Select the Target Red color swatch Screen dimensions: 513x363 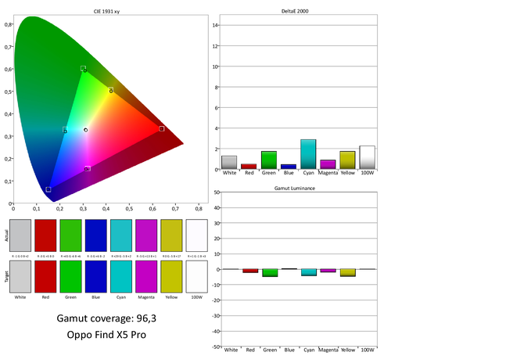(x=45, y=277)
